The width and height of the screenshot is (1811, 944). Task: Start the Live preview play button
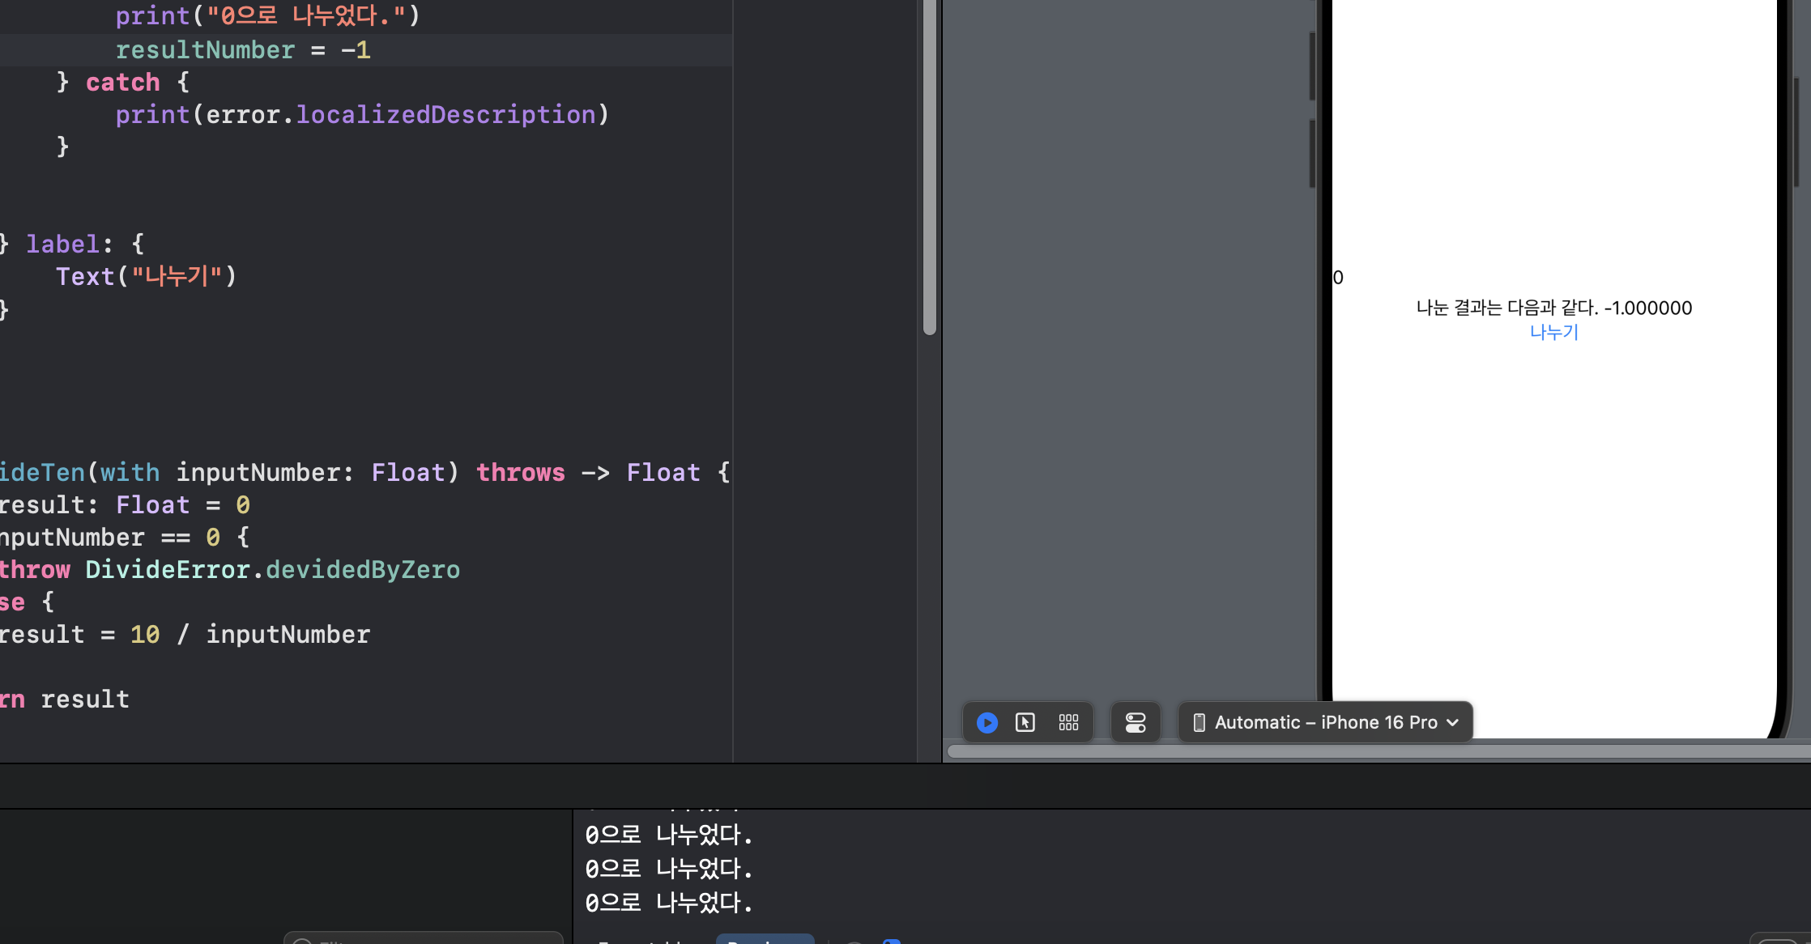986,722
